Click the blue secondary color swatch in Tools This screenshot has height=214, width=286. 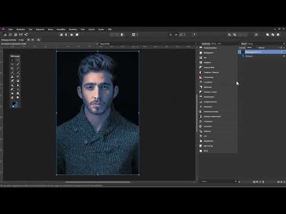pyautogui.click(x=16, y=106)
